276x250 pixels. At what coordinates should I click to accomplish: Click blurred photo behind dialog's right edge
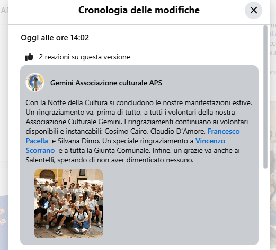click(x=273, y=159)
